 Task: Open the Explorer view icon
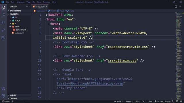pos(3,8)
